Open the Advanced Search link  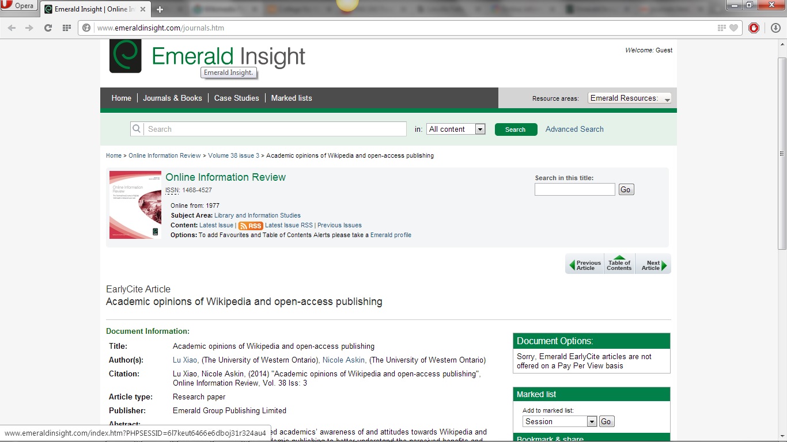(x=574, y=129)
